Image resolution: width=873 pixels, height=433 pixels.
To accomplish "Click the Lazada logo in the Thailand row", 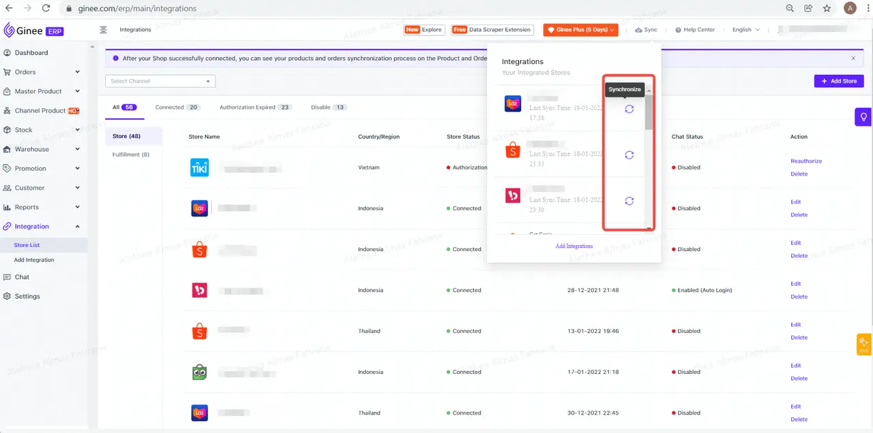I will point(200,413).
